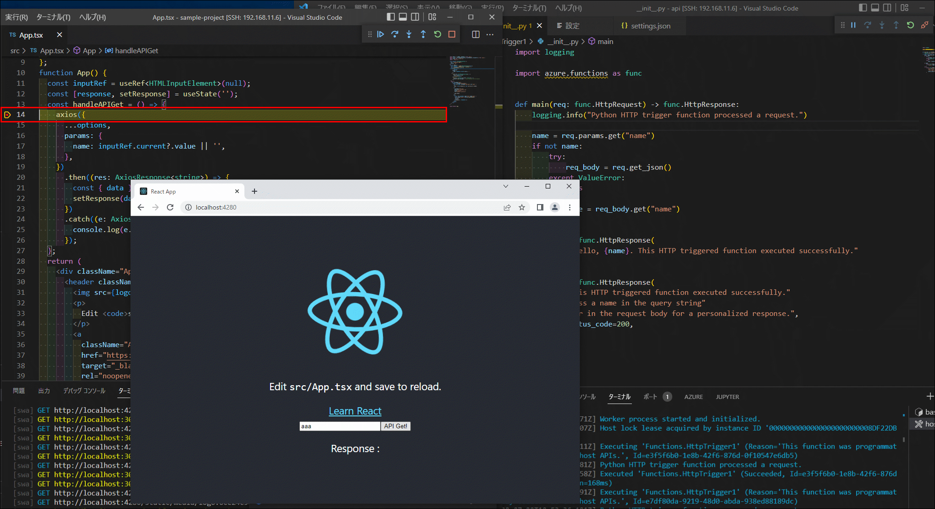Image resolution: width=935 pixels, height=509 pixels.
Task: Split the App.tsx editor to the right
Action: [476, 34]
